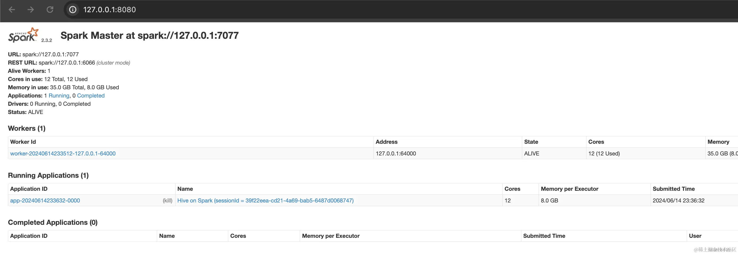Open the Running applications link
The image size is (738, 254).
pyautogui.click(x=59, y=95)
